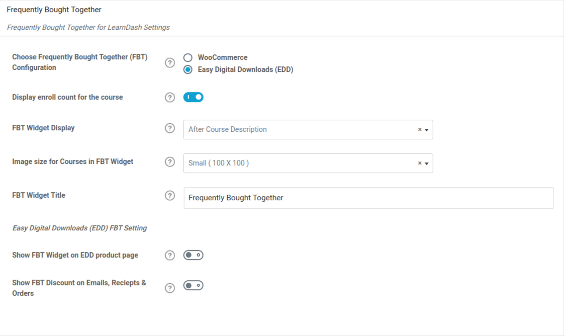Click help icon for Image size setting
Screen dimensions: 564x336
tap(170, 162)
